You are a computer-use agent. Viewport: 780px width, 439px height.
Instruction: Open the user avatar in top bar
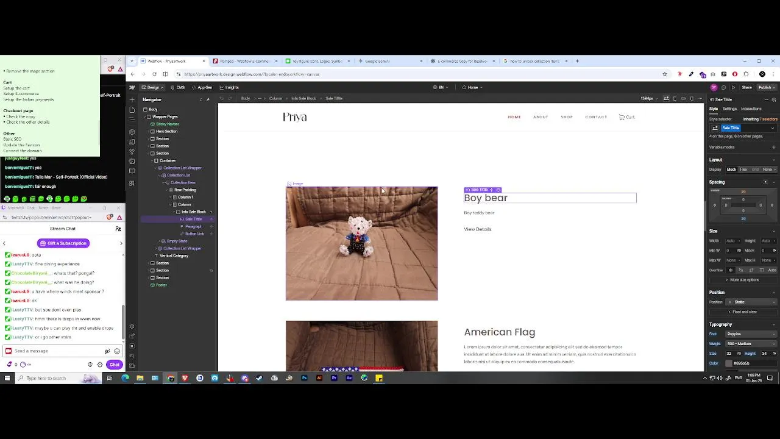click(714, 87)
